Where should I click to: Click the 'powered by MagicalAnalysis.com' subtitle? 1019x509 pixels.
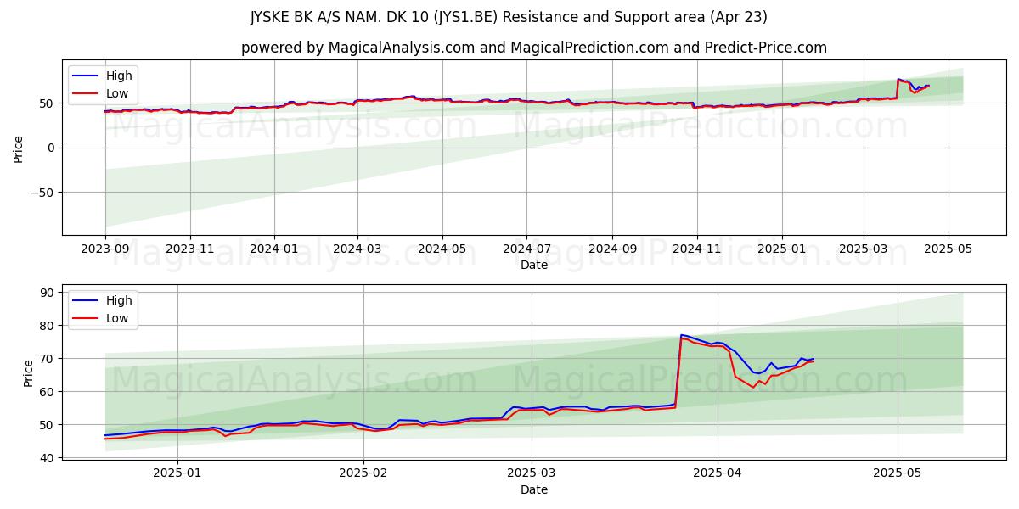point(534,48)
